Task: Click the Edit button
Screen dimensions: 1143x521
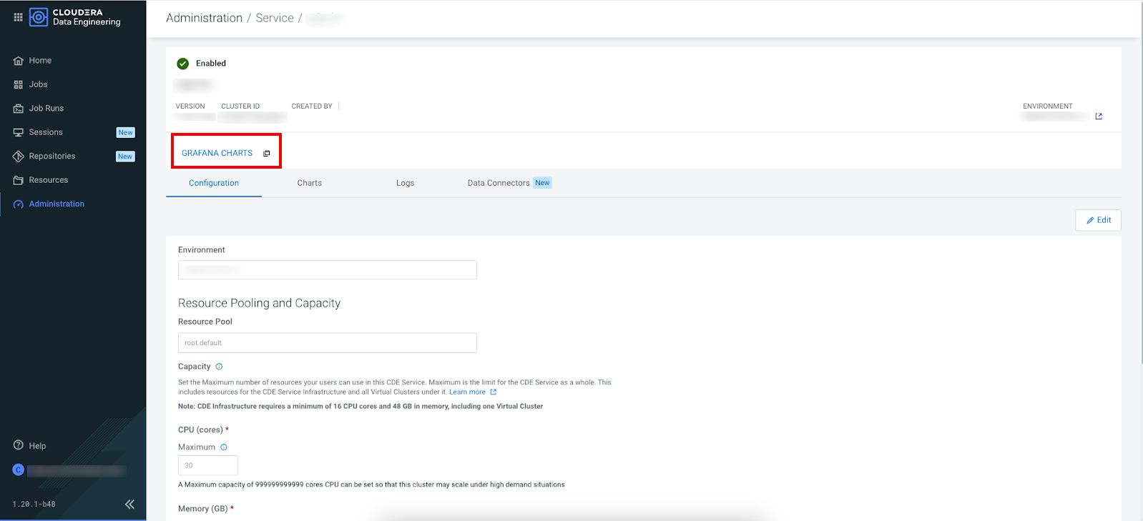Action: pos(1098,220)
